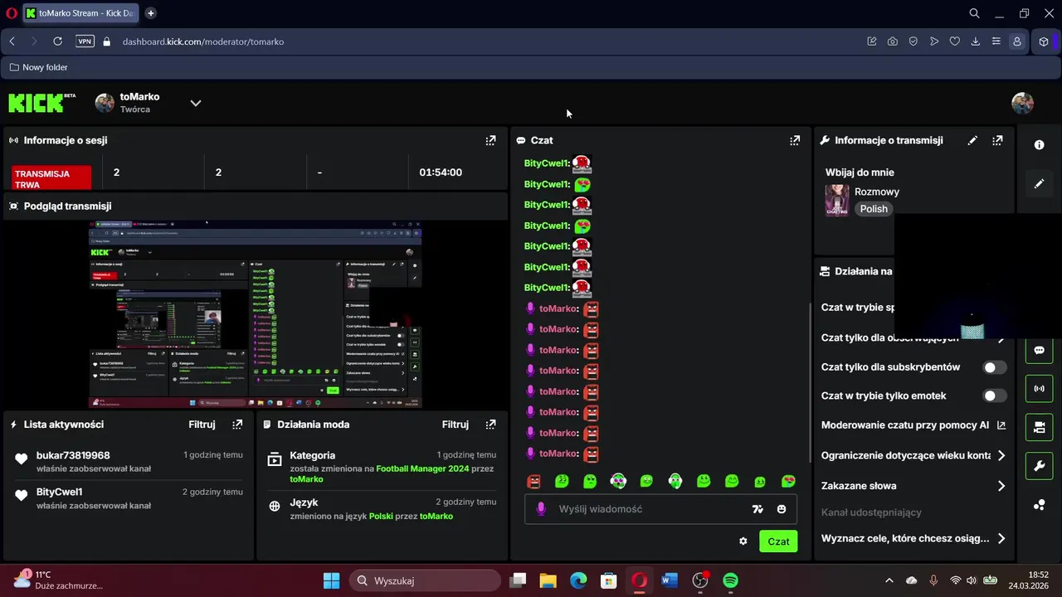Insert the angry red emote from quick bar
This screenshot has width=1062, height=597.
point(533,481)
